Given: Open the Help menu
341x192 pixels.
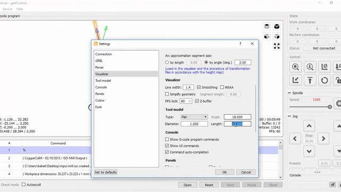Looking at the screenshot, I should 20,9.
